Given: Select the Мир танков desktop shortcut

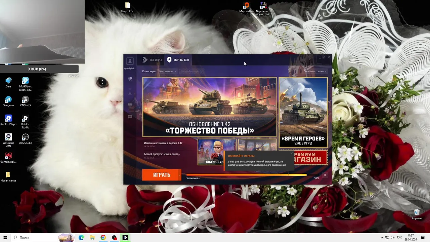Looking at the screenshot, I should point(247,7).
